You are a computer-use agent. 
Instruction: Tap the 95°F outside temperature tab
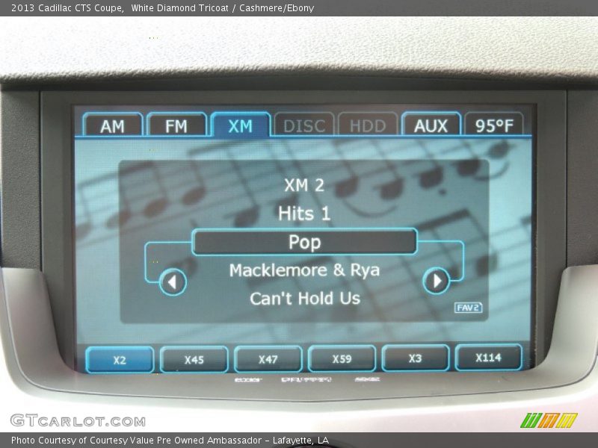494,125
